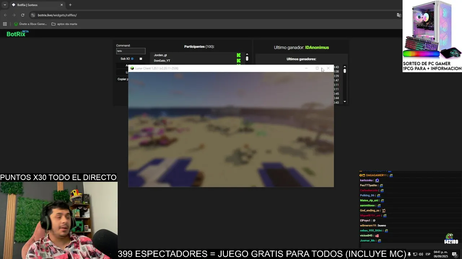
Task: Click the BotRix BETA logo
Action: (17, 34)
